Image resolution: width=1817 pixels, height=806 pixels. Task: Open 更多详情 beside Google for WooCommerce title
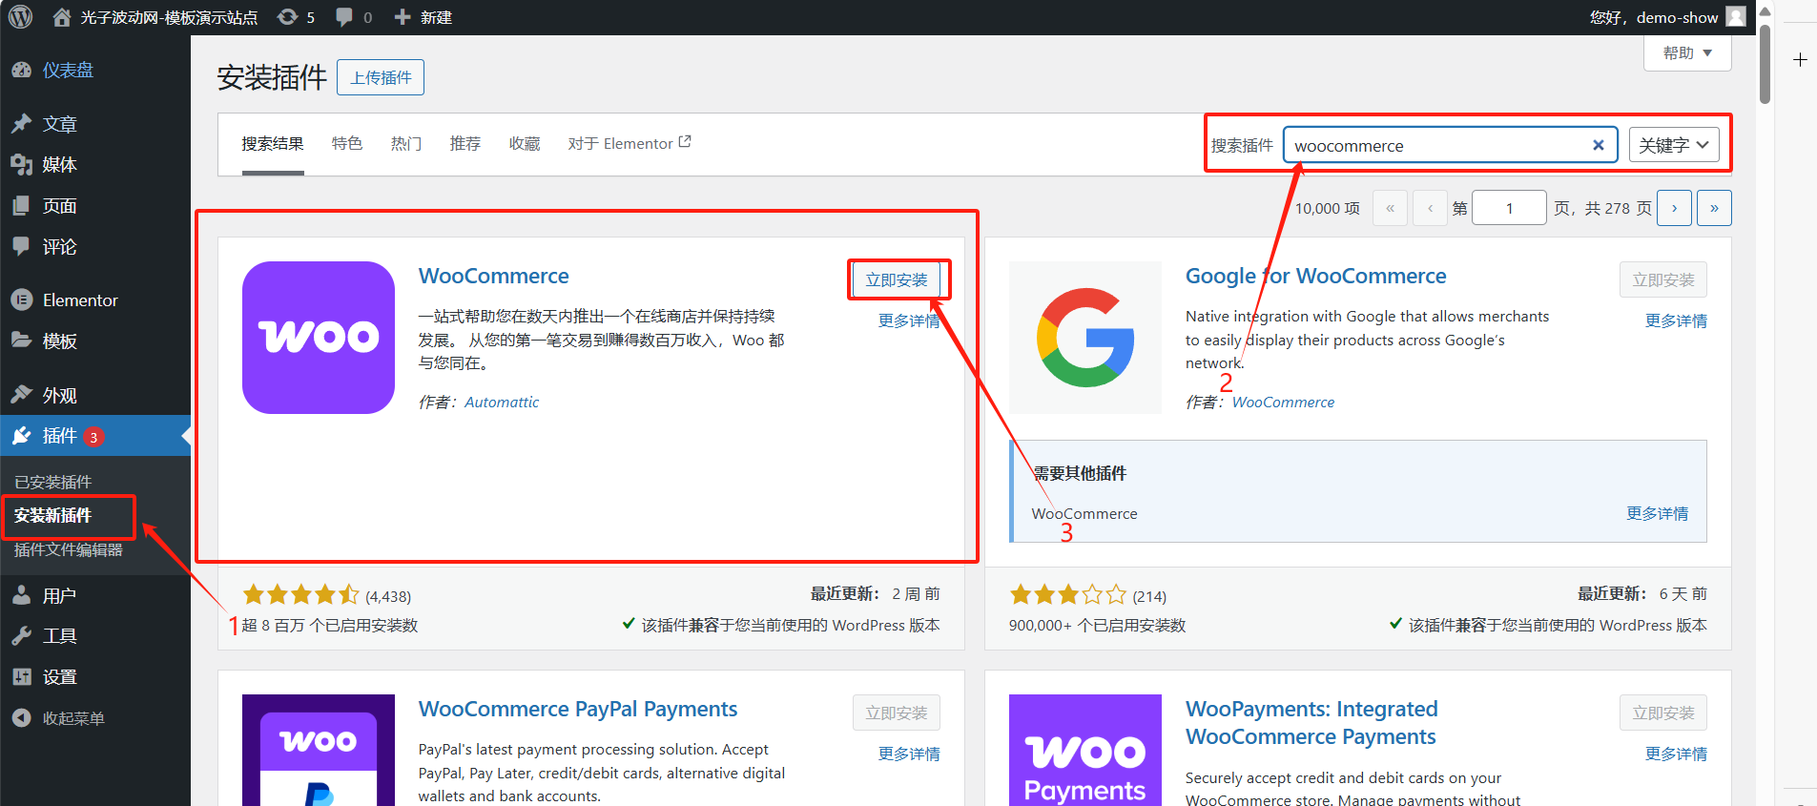[1676, 320]
